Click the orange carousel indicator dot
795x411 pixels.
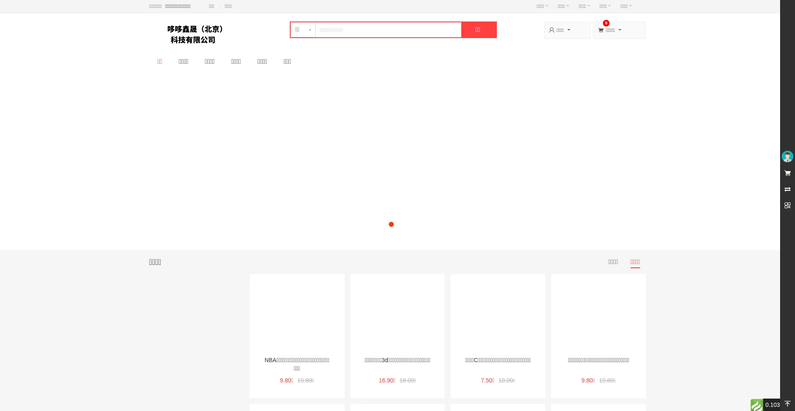[391, 224]
